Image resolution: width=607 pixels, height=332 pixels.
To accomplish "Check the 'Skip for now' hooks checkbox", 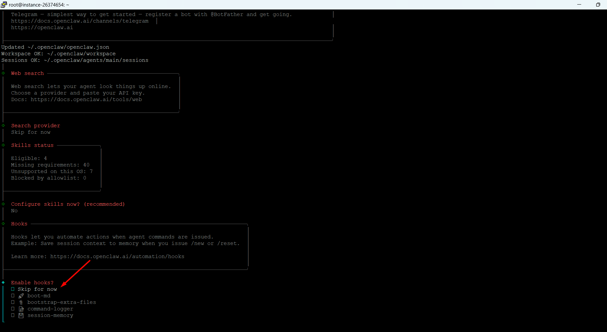I will pos(13,289).
